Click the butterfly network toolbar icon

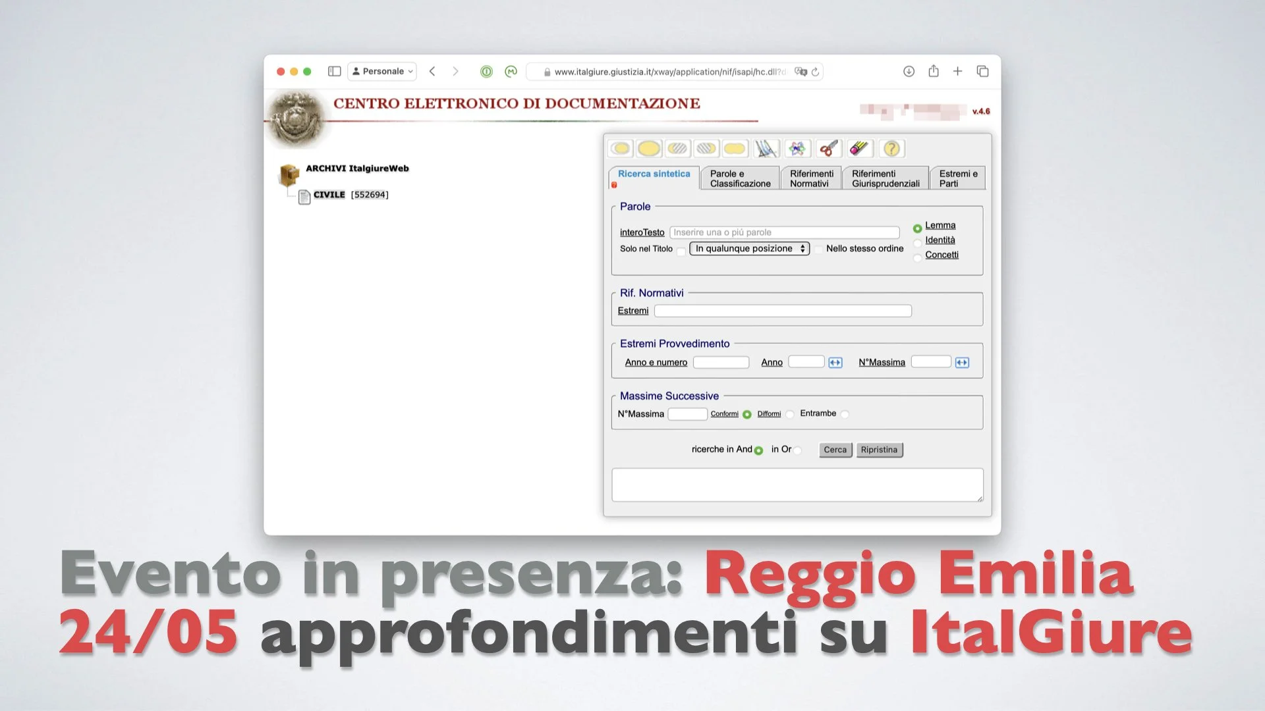tap(797, 148)
